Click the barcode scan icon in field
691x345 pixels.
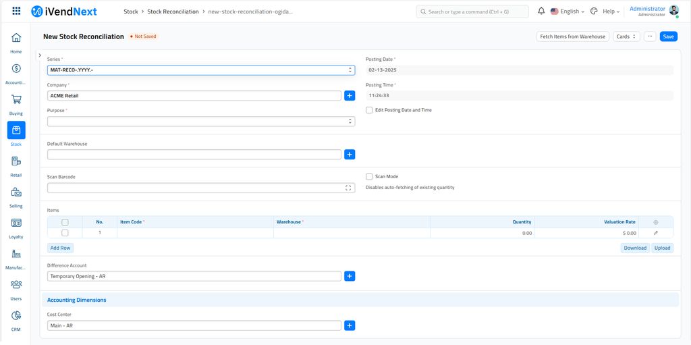pos(348,188)
